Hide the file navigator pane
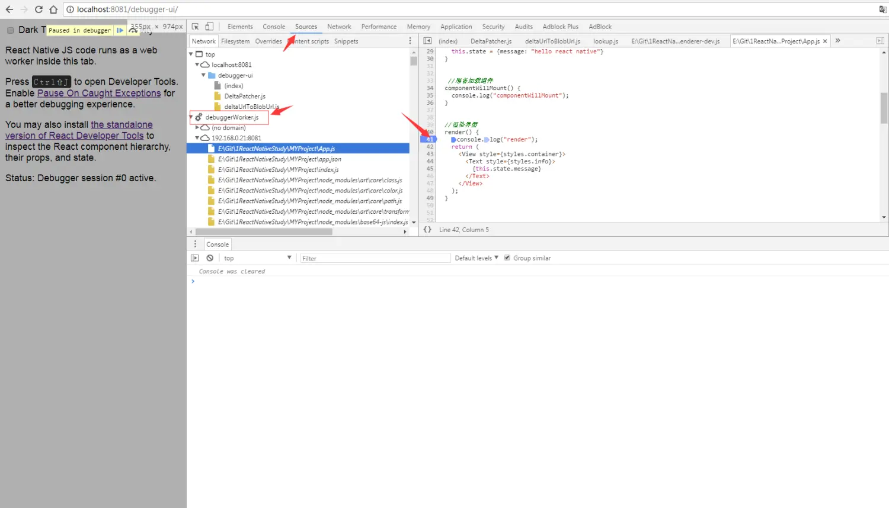The width and height of the screenshot is (889, 508). tap(427, 41)
